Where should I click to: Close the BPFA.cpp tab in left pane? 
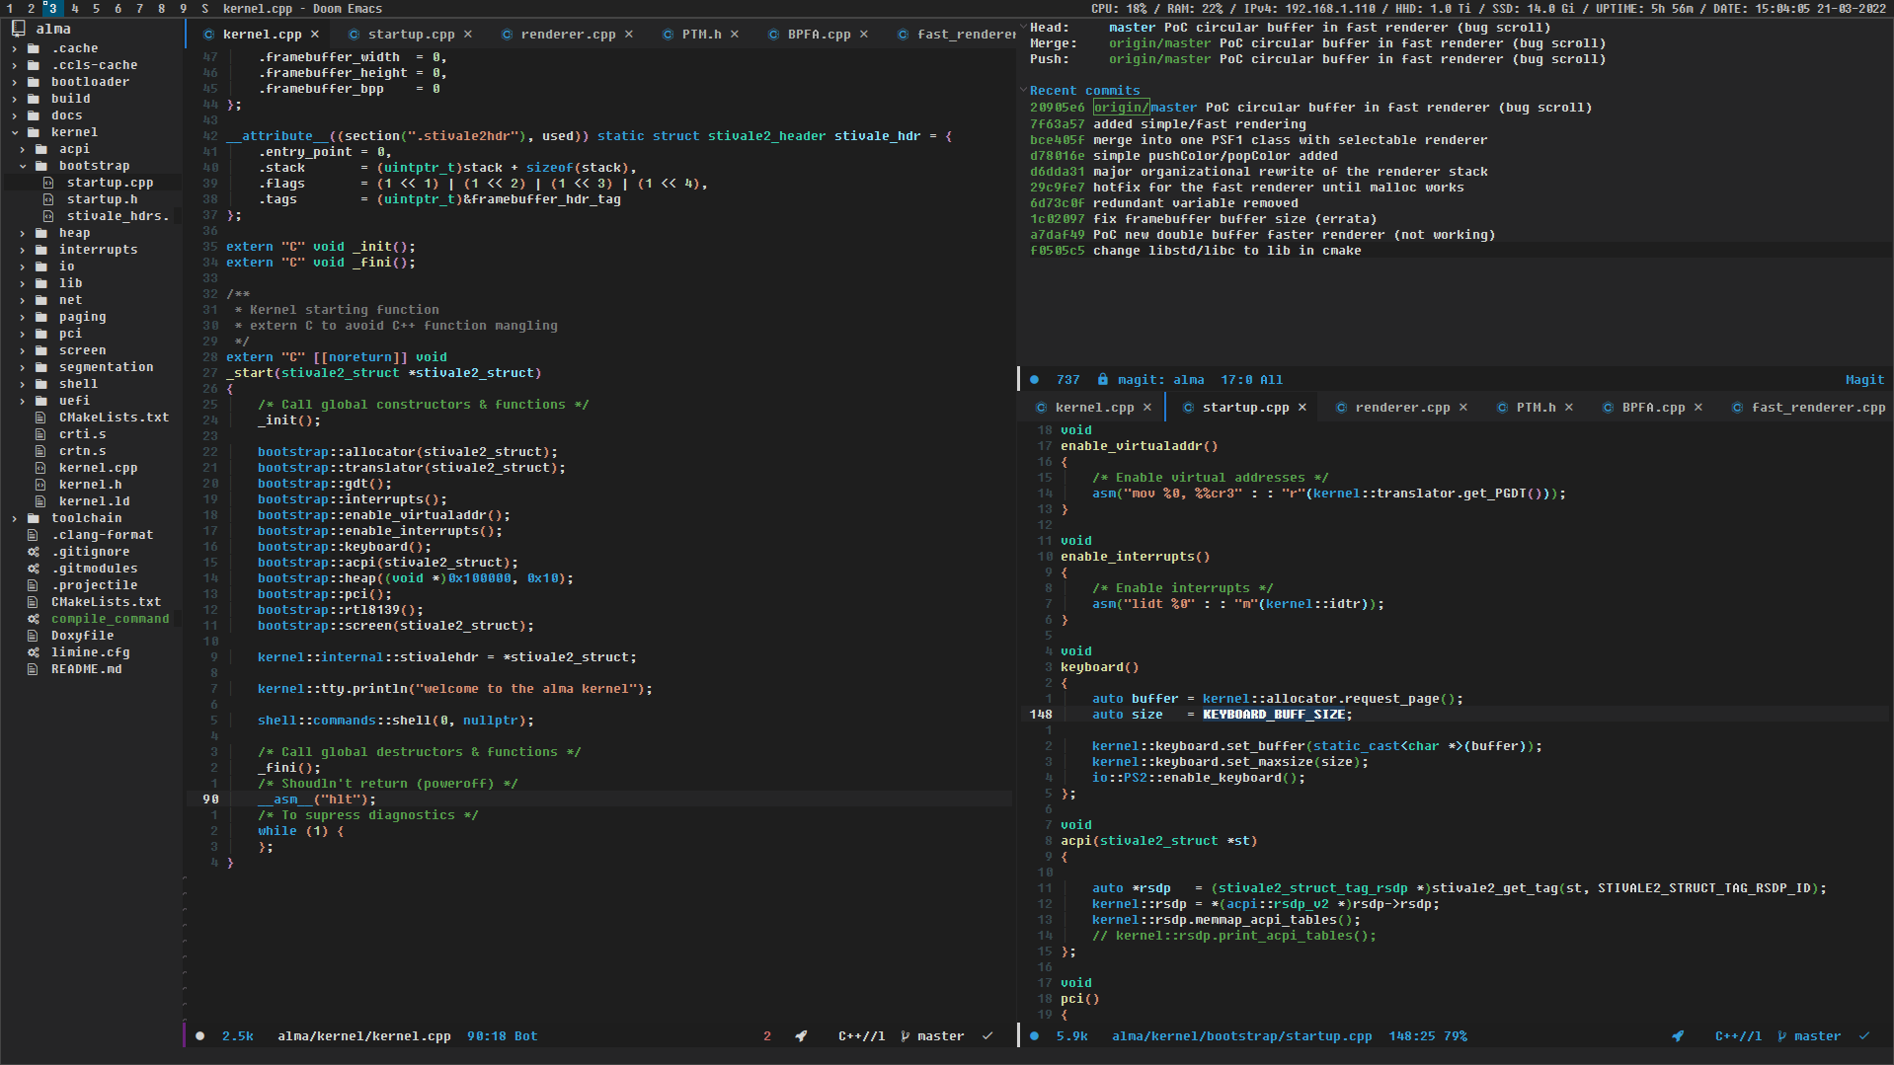[x=864, y=35]
